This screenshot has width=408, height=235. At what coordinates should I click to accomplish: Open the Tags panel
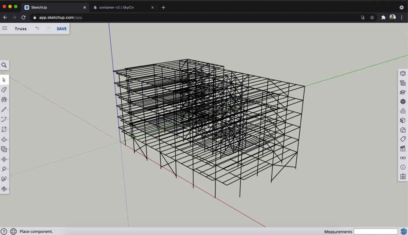403,139
